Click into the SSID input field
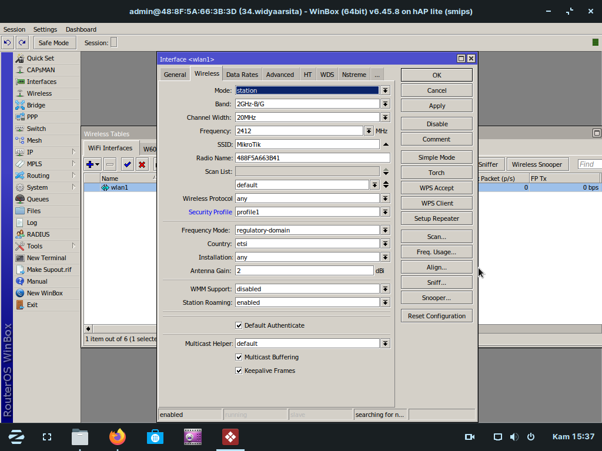 coord(307,144)
